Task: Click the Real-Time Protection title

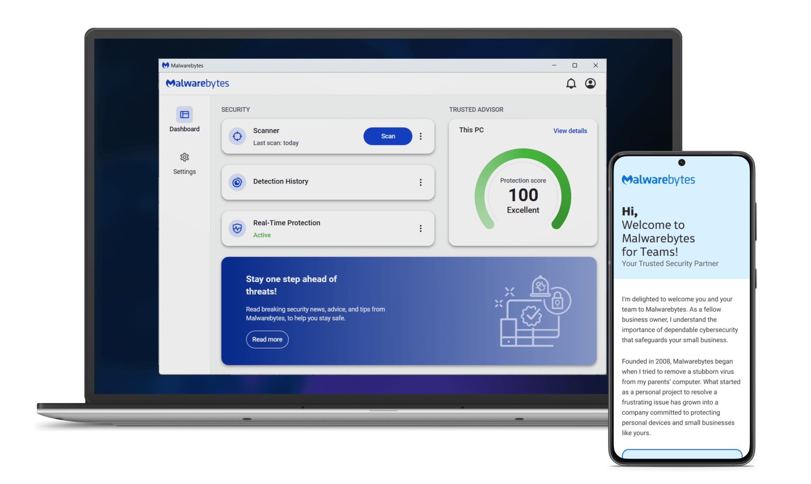Action: point(287,223)
